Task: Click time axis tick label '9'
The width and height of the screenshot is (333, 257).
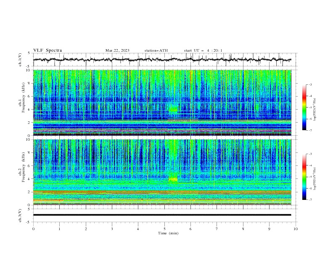Action: click(x=269, y=229)
